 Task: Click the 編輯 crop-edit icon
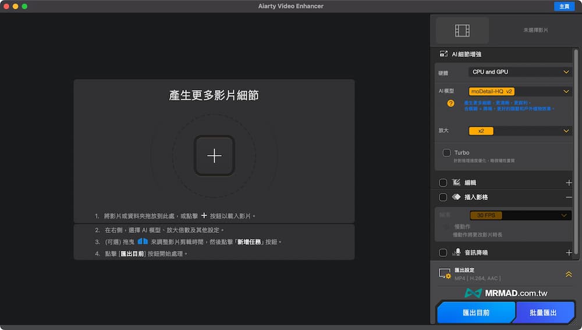[x=456, y=182]
